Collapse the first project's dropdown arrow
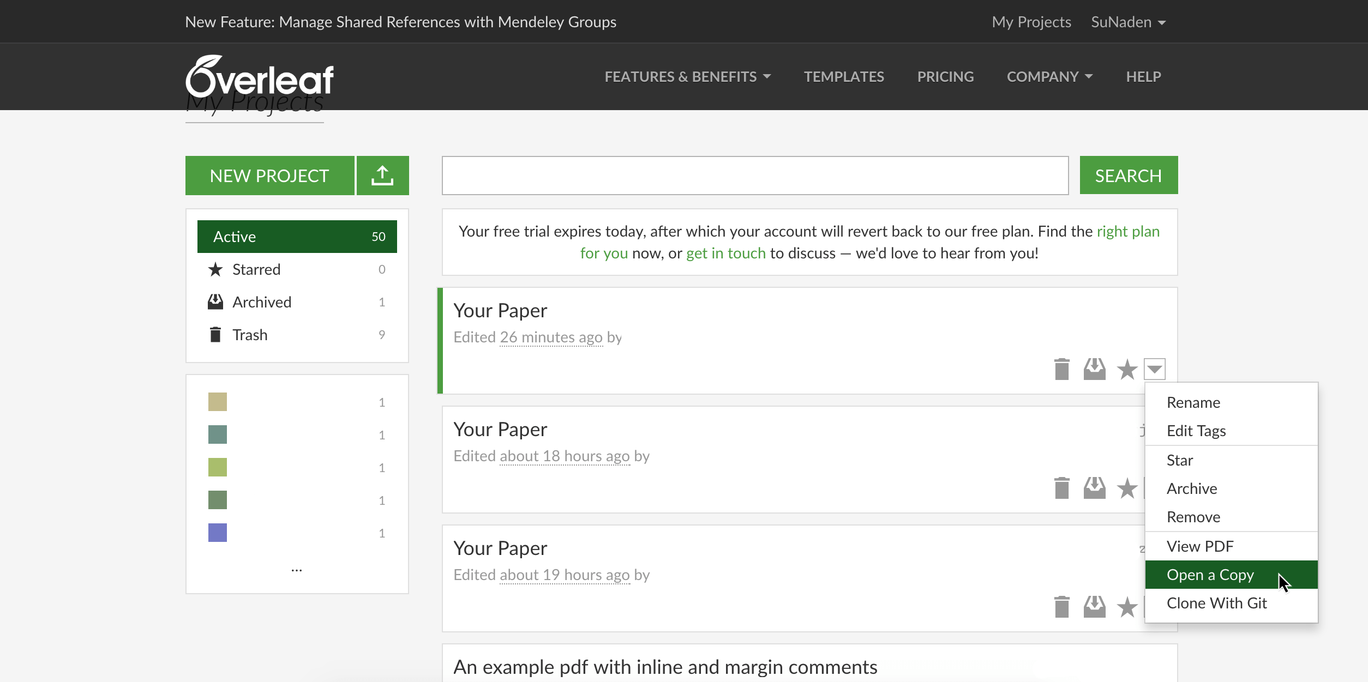The image size is (1368, 682). [1155, 369]
